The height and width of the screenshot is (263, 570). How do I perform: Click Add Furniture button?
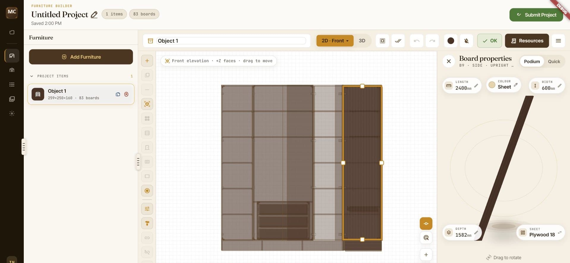point(81,57)
